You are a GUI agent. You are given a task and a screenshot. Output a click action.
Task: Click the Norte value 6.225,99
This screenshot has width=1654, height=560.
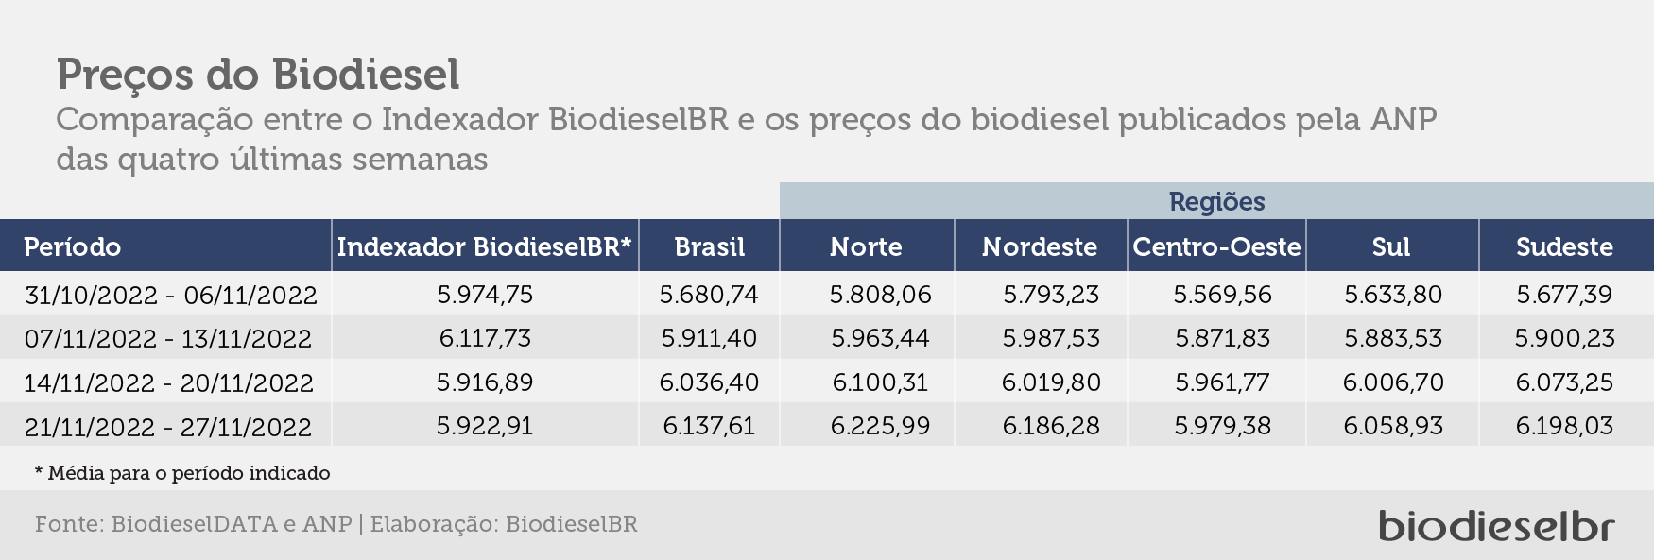click(x=880, y=426)
